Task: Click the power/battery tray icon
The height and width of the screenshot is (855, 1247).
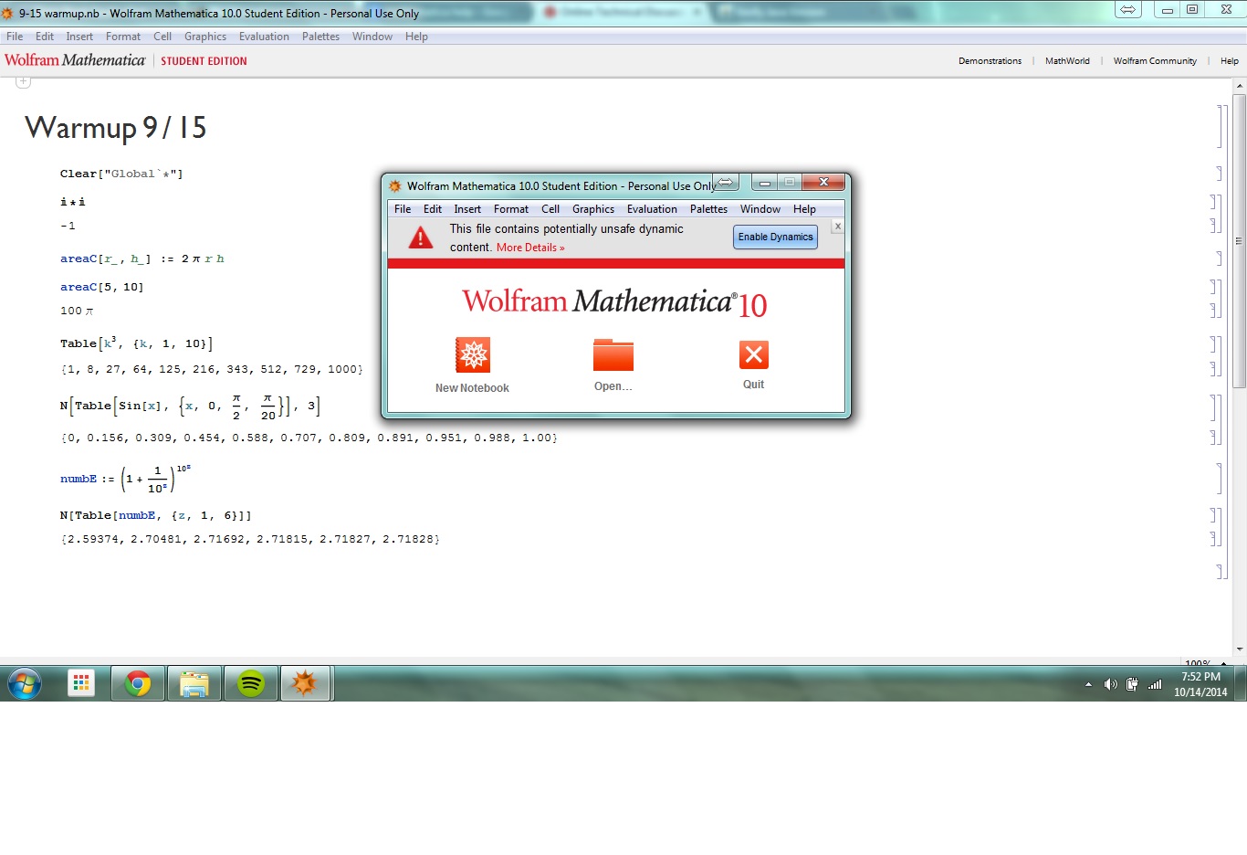Action: 1132,684
